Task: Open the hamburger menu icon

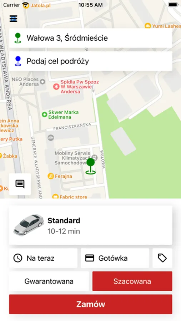Action: (x=13, y=19)
